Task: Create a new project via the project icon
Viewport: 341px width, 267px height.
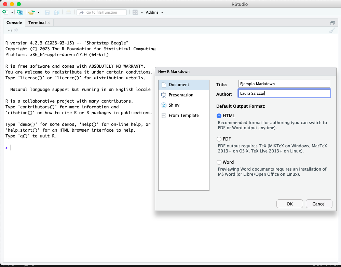Action: (x=20, y=12)
